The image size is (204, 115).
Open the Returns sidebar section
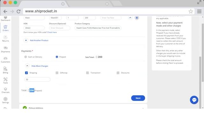(x=5, y=39)
